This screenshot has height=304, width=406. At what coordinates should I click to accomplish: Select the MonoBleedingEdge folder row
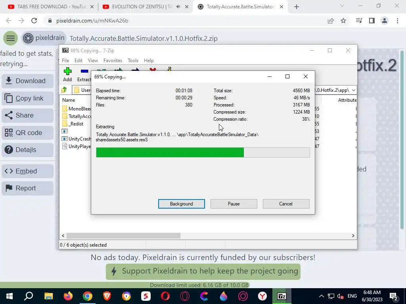point(77,109)
